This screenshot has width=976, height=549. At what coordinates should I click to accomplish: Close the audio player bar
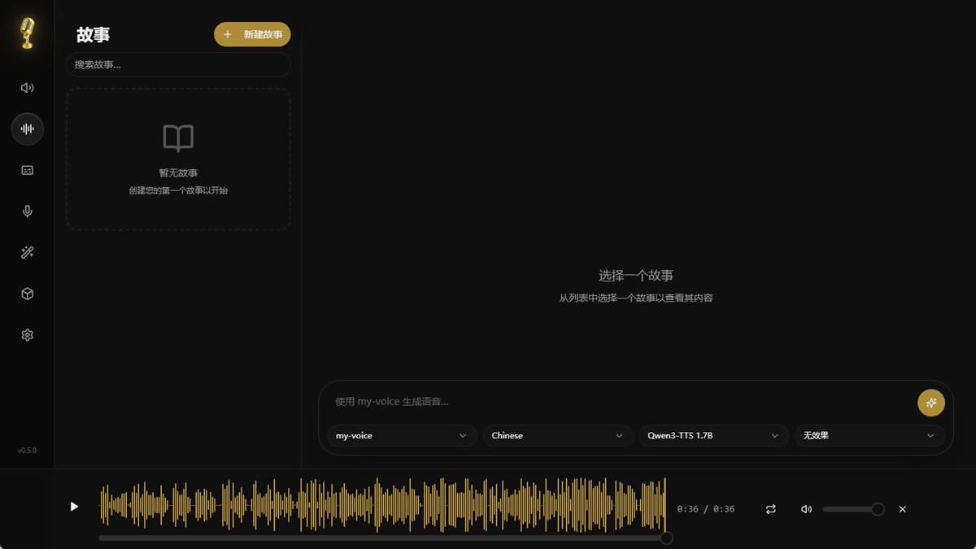[903, 509]
